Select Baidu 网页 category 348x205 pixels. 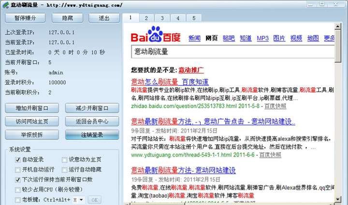click(211, 38)
